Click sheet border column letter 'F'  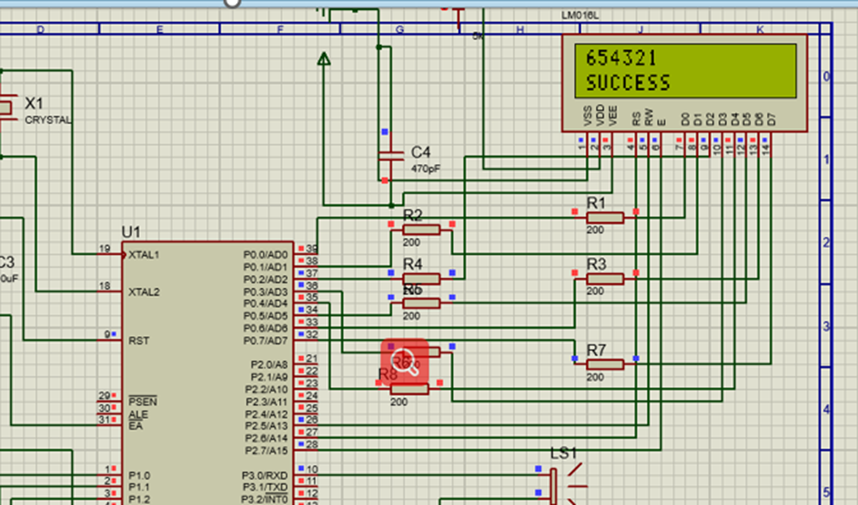(280, 30)
